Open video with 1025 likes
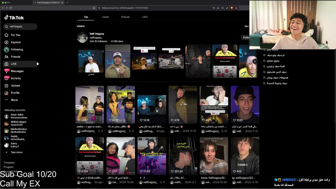 click(245, 105)
